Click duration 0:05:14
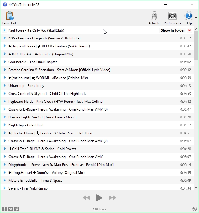The width and height of the screenshot is (199, 213). point(186,165)
